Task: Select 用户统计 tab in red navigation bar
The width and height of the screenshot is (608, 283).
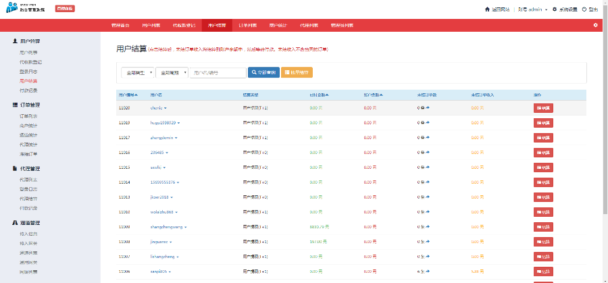Action: (x=278, y=25)
